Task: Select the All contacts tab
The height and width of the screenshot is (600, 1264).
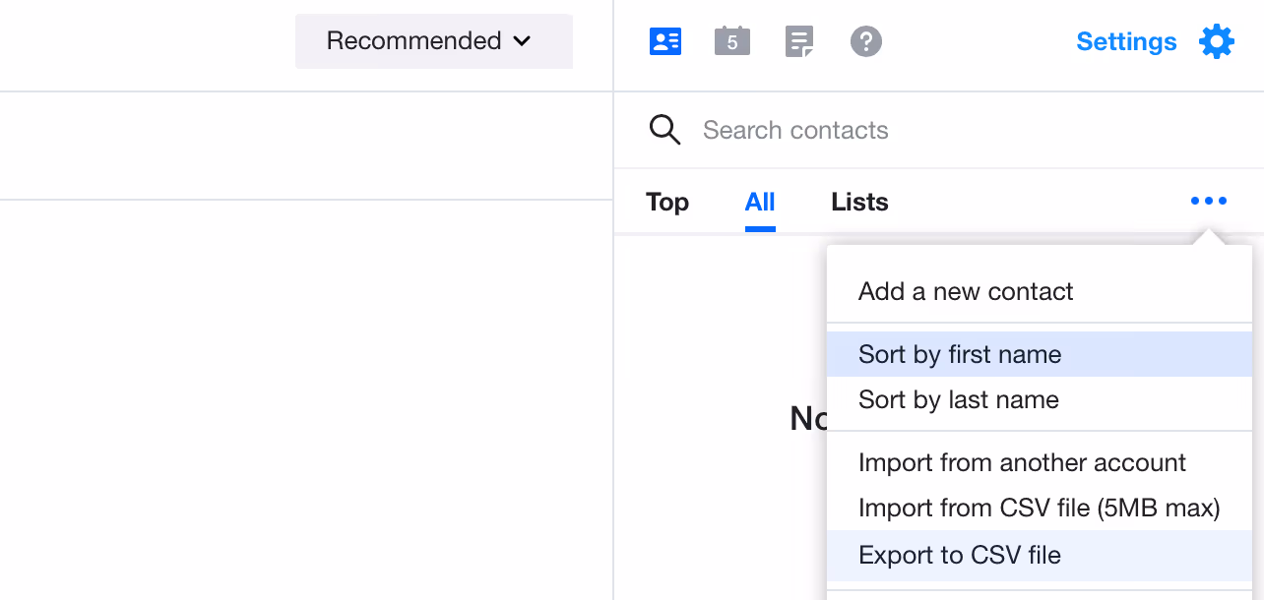Action: (x=760, y=202)
